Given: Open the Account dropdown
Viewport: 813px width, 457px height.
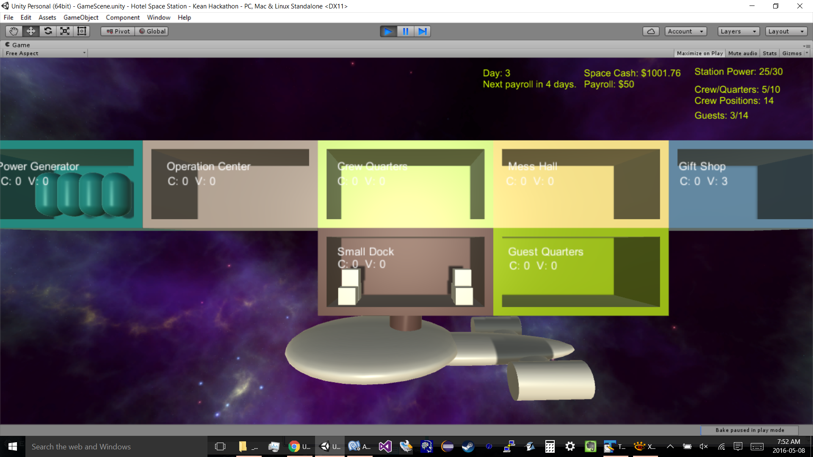Looking at the screenshot, I should 685,31.
